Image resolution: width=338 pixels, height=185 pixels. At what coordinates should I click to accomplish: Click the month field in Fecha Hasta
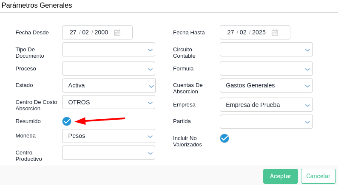[243, 33]
